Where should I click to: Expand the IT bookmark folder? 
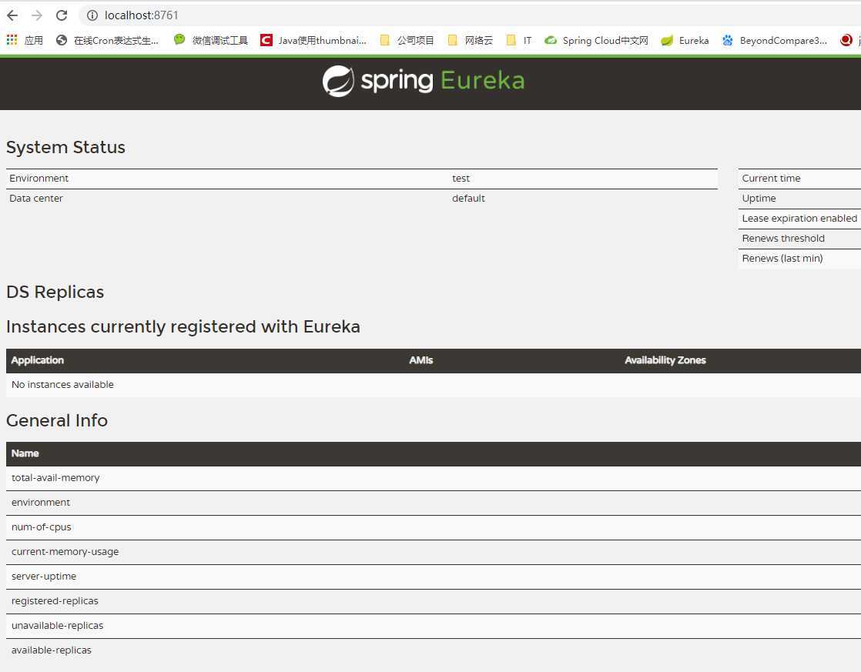tap(519, 40)
